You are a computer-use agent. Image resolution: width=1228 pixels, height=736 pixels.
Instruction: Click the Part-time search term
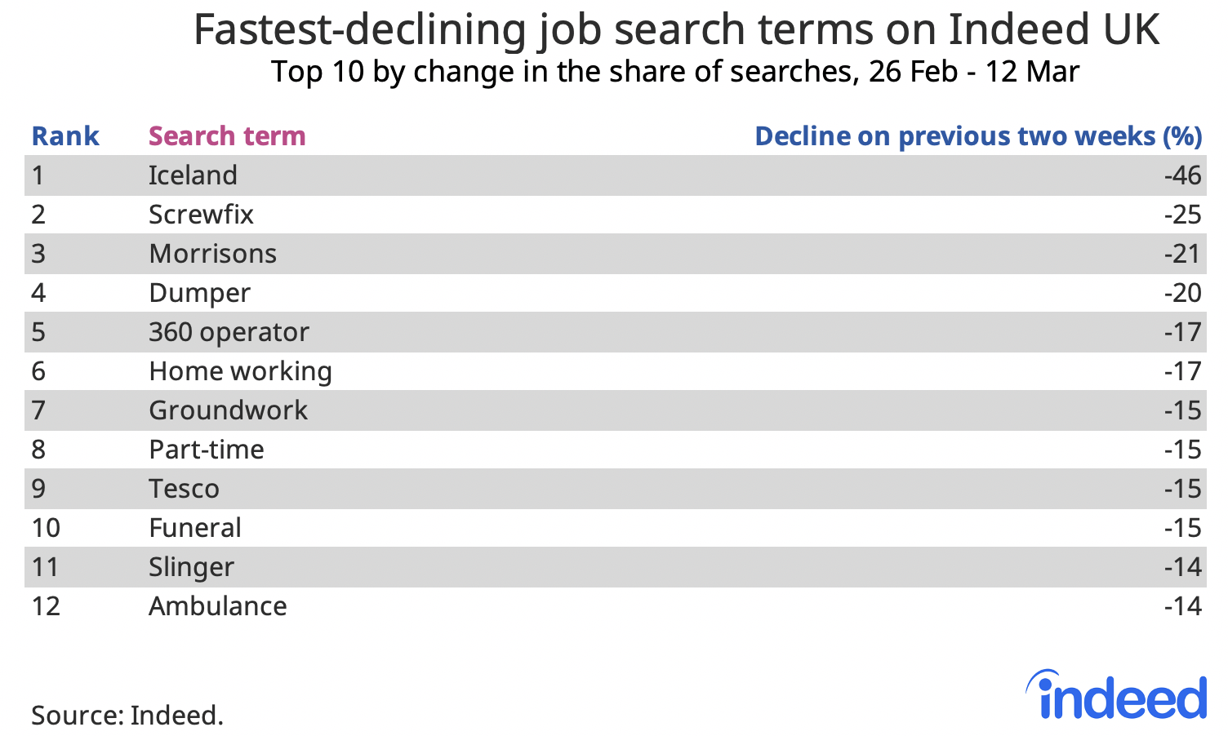pyautogui.click(x=206, y=450)
